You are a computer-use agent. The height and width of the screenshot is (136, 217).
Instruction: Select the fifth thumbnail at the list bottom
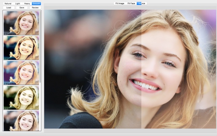21,121
